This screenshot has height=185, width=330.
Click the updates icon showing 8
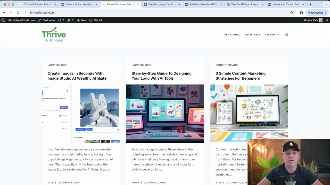click(61, 20)
